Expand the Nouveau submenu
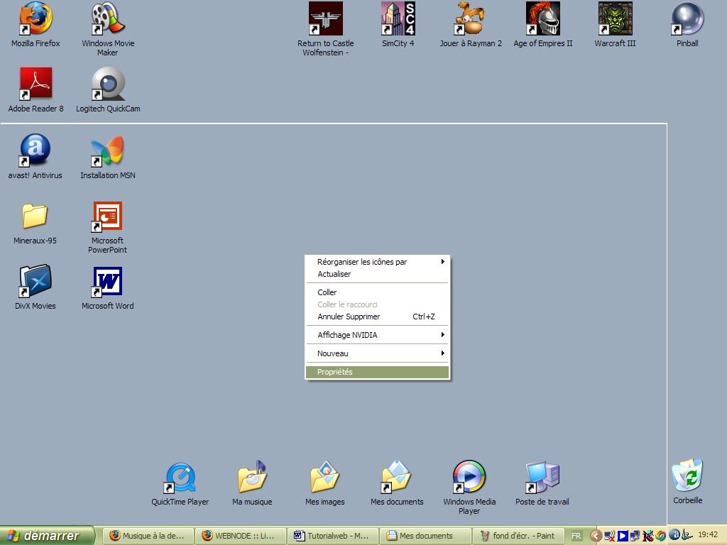This screenshot has height=545, width=727. (377, 353)
